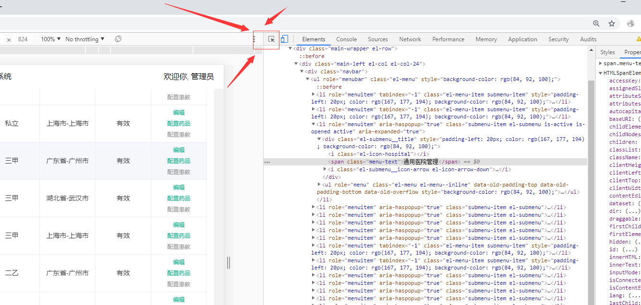Open the Network tab
The height and width of the screenshot is (305, 641).
click(x=410, y=39)
